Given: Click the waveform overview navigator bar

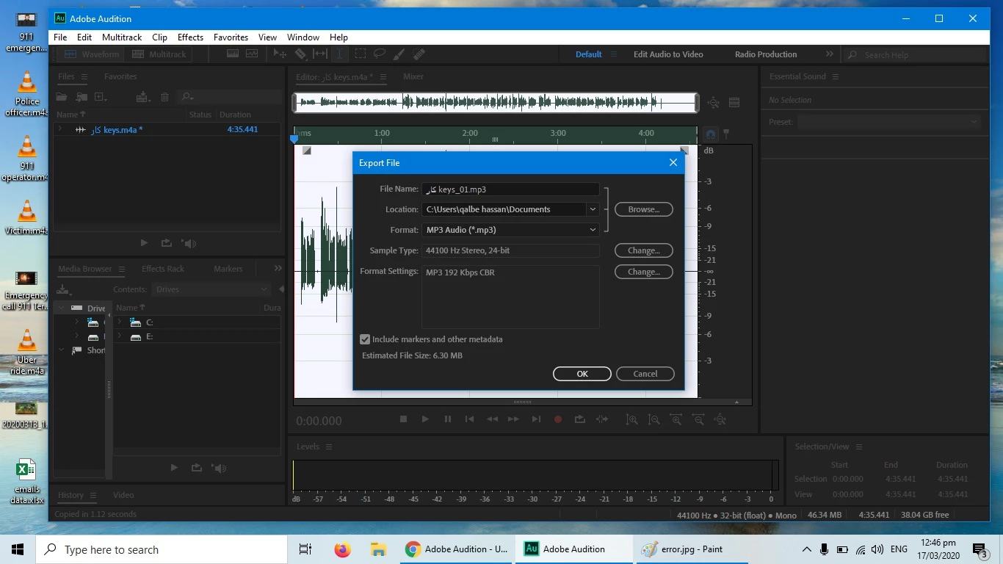Looking at the screenshot, I should click(496, 103).
